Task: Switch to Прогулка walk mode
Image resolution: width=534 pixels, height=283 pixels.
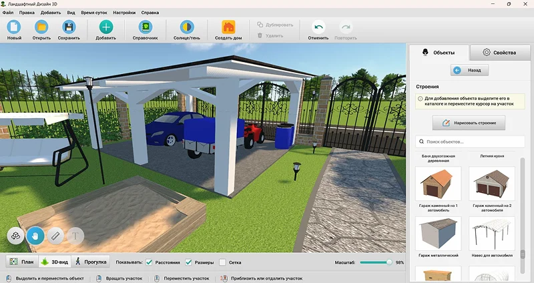Action: tap(91, 262)
